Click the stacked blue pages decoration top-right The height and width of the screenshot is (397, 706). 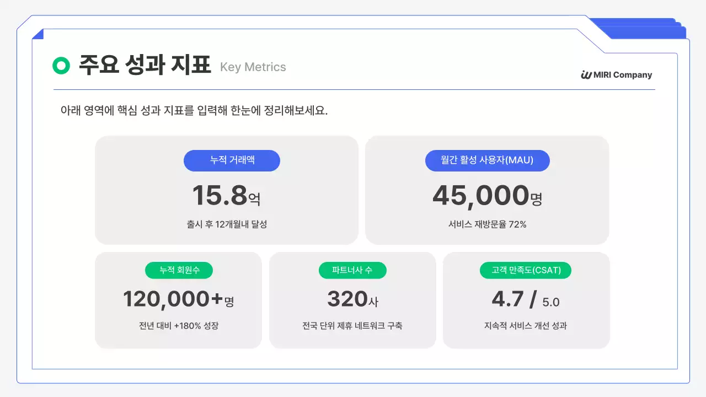pos(640,25)
